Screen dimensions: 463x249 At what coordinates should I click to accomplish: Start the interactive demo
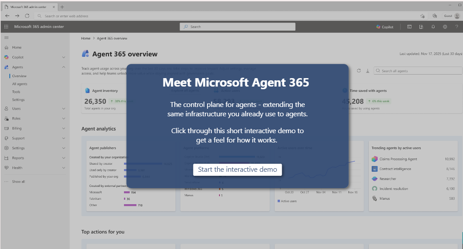[x=237, y=170]
